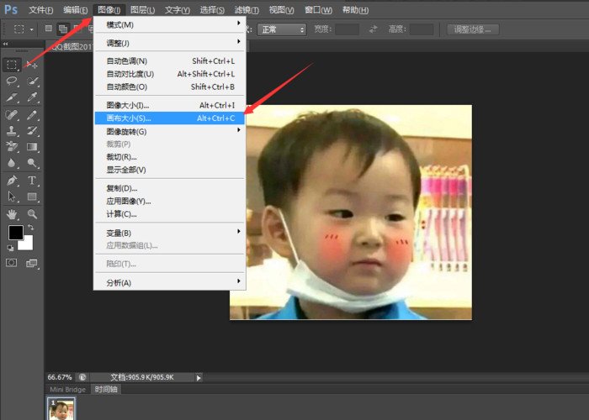Screen dimensions: 589x420
Task: Choose 自动颜色(O) menu item
Action: point(169,87)
